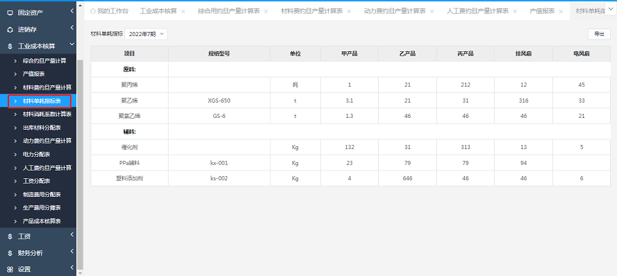Image resolution: width=617 pixels, height=276 pixels.
Task: Click the 导出 export button
Action: click(x=599, y=34)
